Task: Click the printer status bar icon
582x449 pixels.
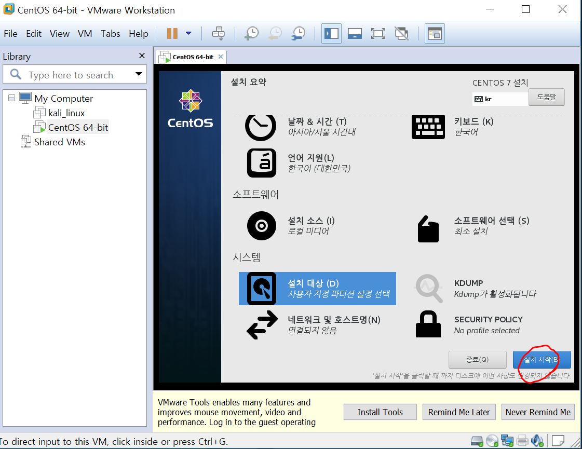Action: (x=522, y=441)
